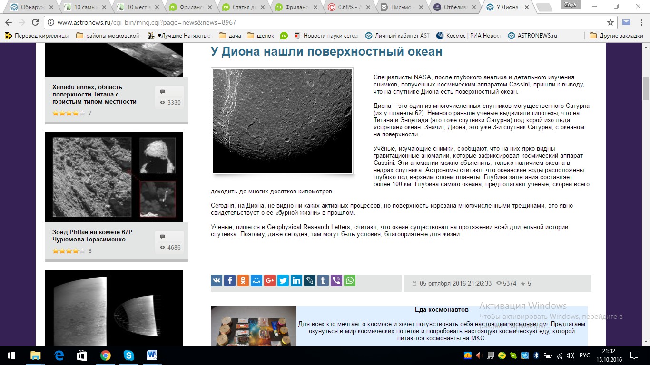Open Dione moon surface article image
The height and width of the screenshot is (365, 650).
282,121
